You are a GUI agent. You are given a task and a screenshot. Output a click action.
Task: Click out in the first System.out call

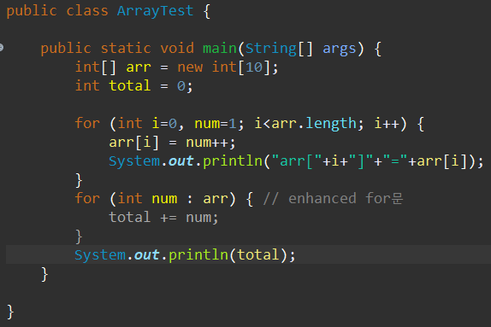(x=181, y=161)
